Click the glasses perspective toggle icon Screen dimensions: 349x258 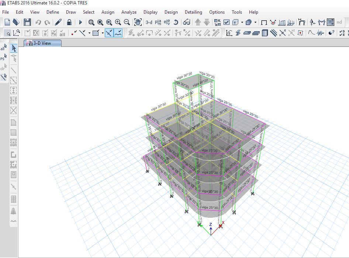187,23
